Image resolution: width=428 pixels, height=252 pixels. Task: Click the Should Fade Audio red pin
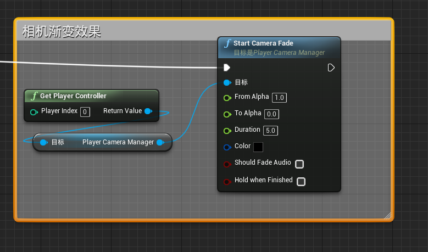227,164
